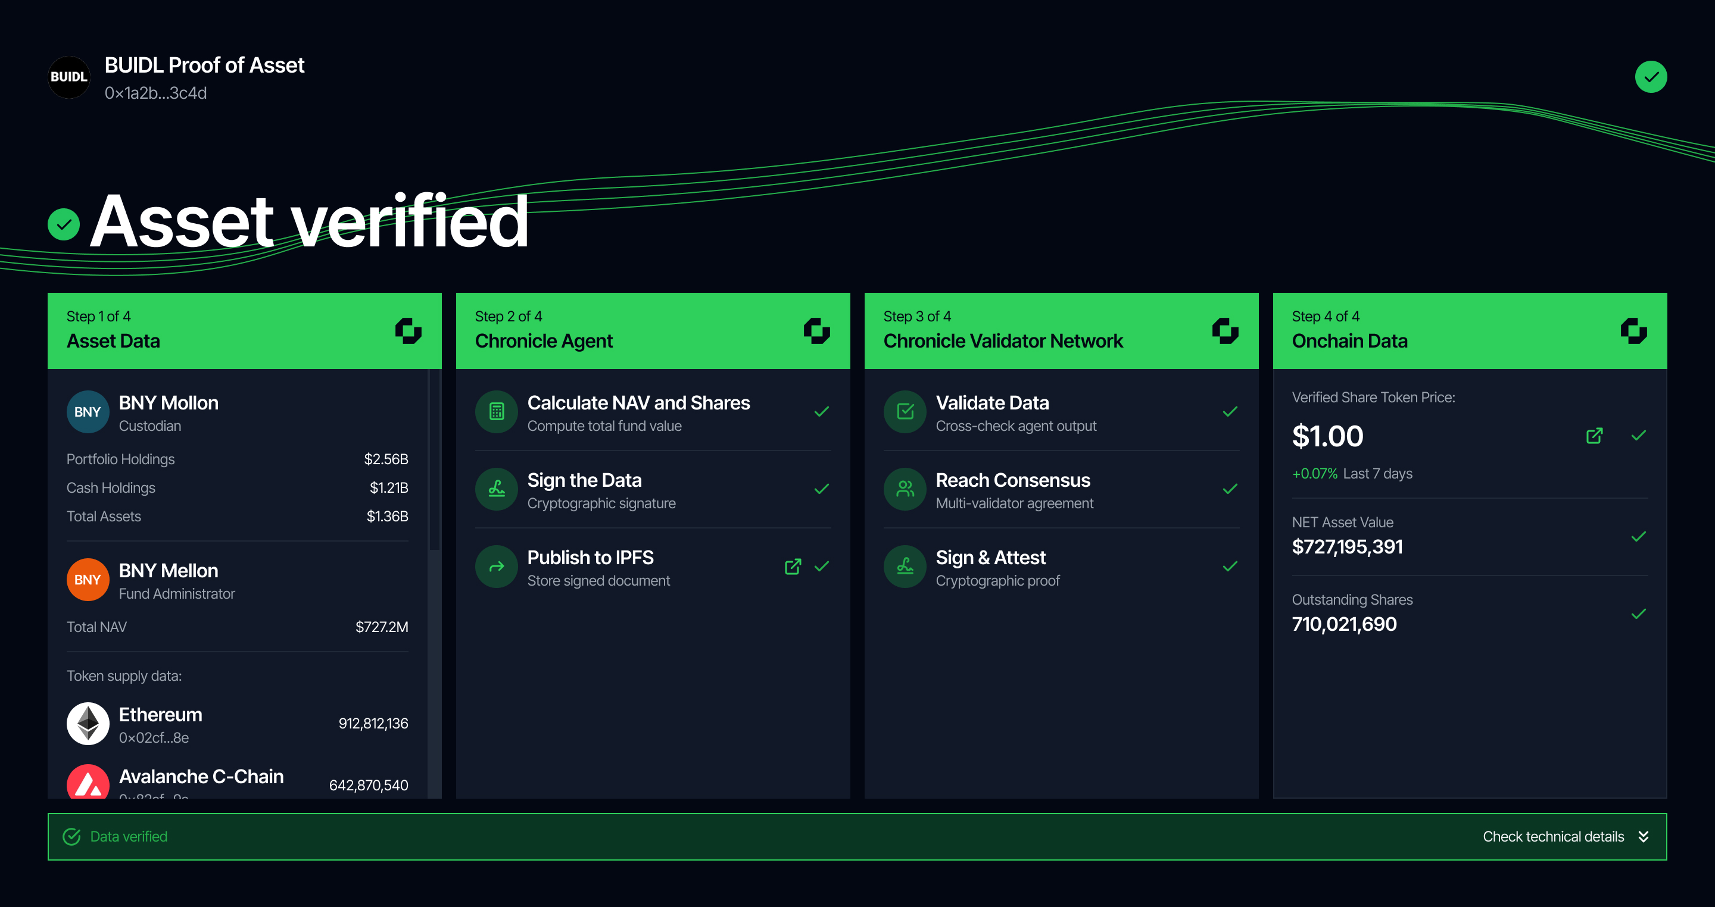This screenshot has width=1715, height=907.
Task: Click the checkmark beside Asset verified heading
Action: (x=64, y=225)
